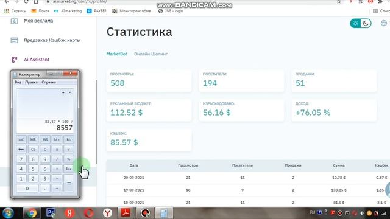
Task: Click browser home button
Action: pos(36,2)
